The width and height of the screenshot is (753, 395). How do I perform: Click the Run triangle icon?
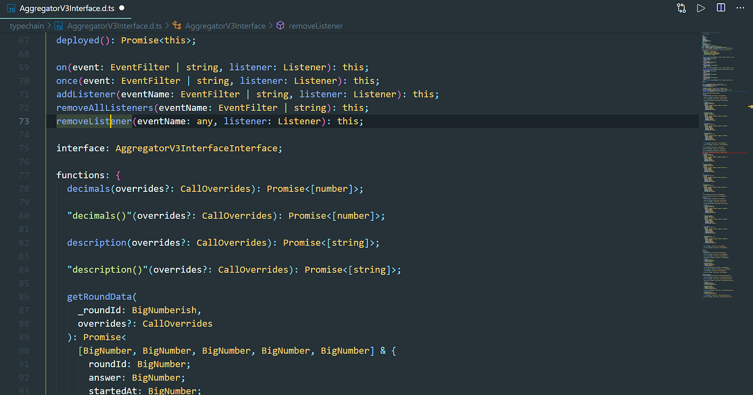tap(701, 8)
